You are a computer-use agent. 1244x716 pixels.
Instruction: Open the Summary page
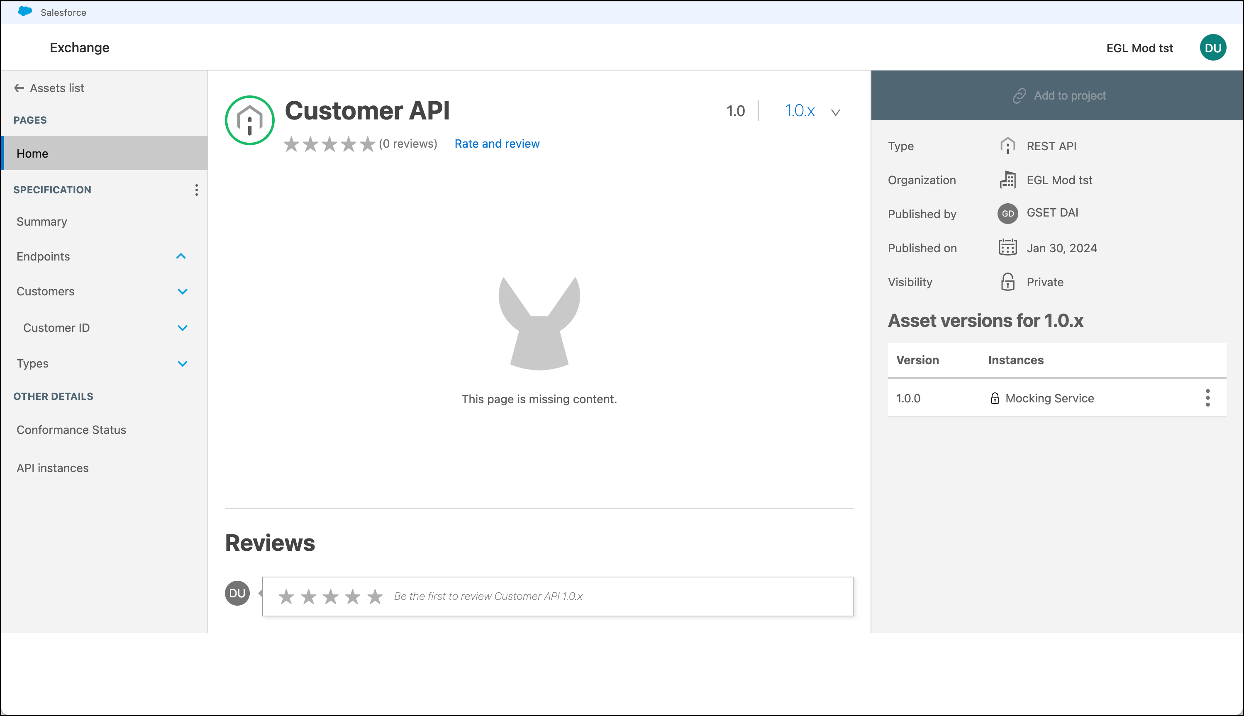point(42,222)
